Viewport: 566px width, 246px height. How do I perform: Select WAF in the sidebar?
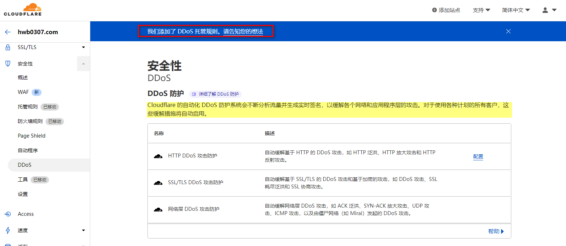point(23,92)
